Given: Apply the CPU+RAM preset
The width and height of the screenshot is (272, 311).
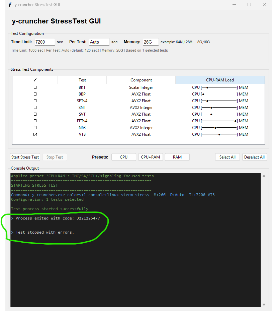Looking at the screenshot, I should (151, 157).
